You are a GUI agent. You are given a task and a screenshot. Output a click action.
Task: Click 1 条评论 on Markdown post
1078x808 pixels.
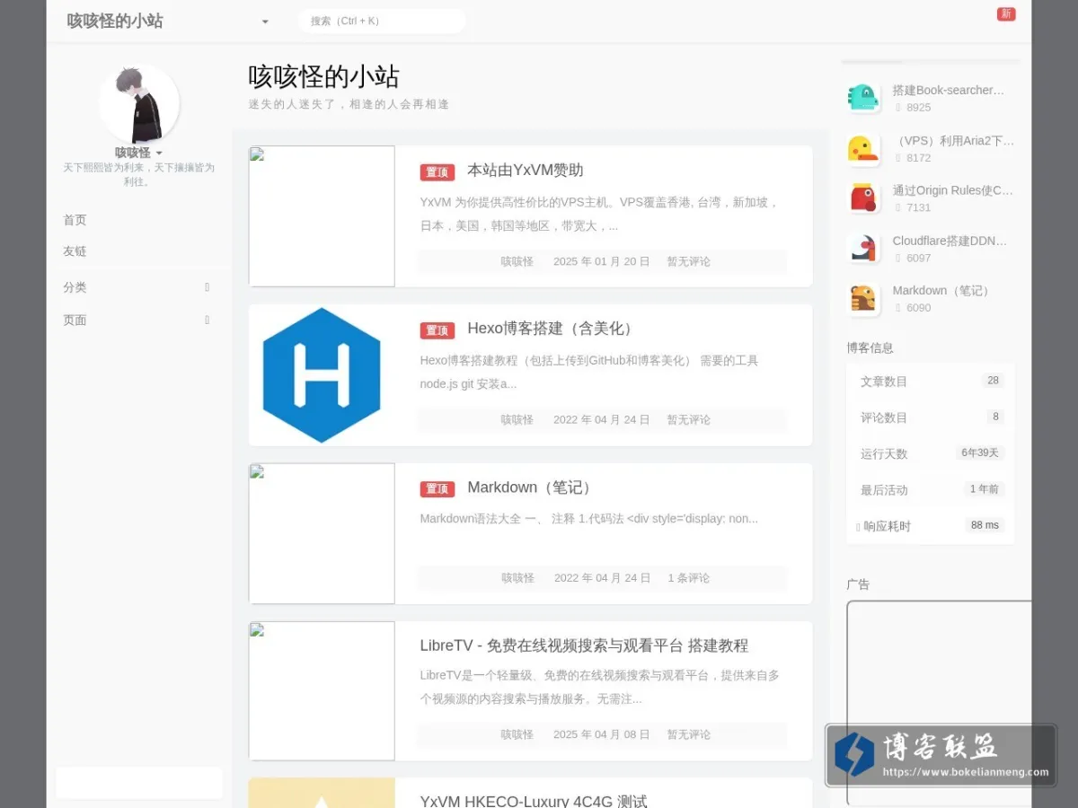point(688,578)
